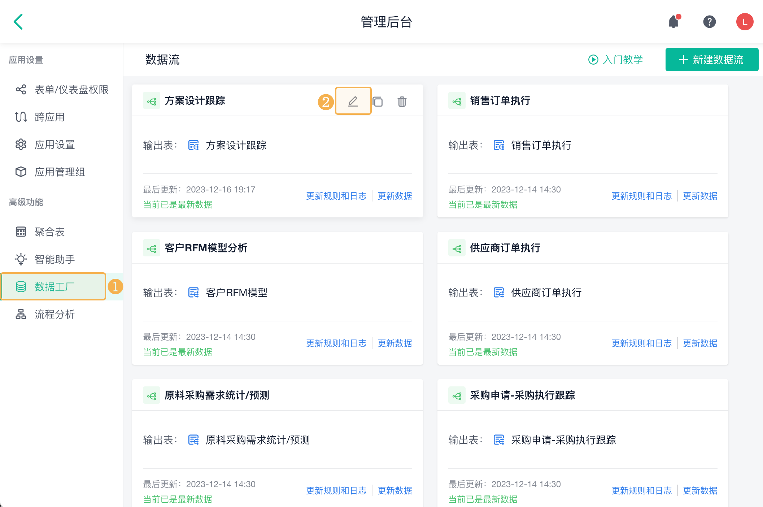This screenshot has width=763, height=507.
Task: Click the 2023-12-16 19:17 last-updated timestamp
Action: coord(221,190)
